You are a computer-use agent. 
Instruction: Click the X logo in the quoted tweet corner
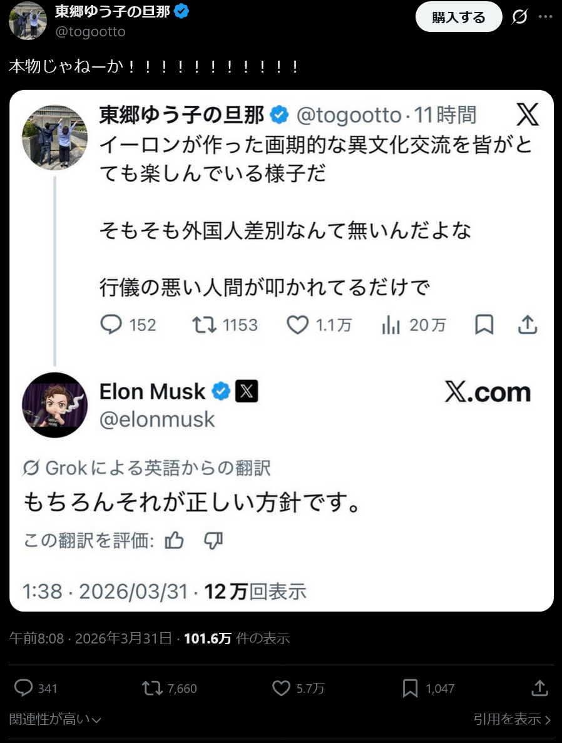(x=528, y=115)
